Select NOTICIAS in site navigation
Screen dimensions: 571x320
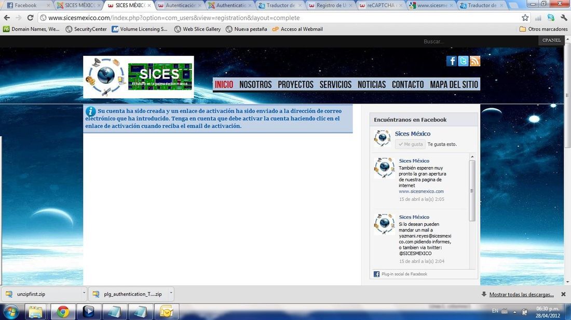372,84
